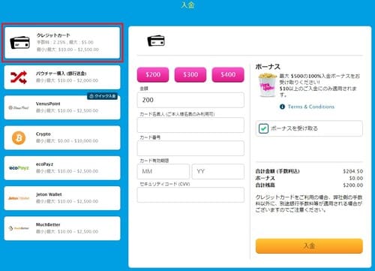The width and height of the screenshot is (375, 271).
Task: Pick the orange Bitcoin Crypto icon
Action: (19, 138)
